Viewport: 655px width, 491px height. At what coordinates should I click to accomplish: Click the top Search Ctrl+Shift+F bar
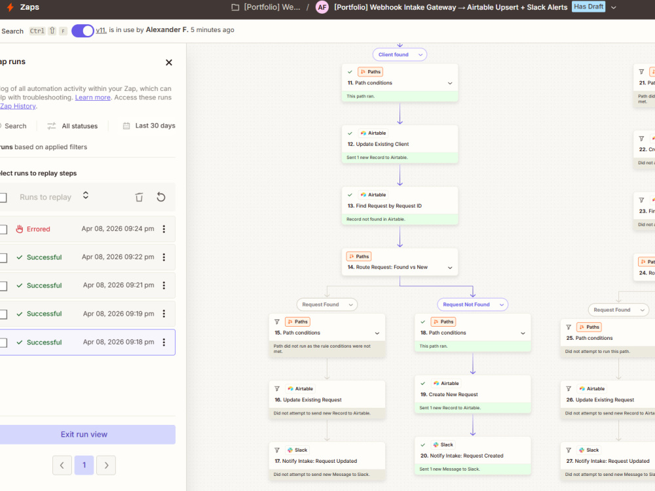(x=33, y=31)
